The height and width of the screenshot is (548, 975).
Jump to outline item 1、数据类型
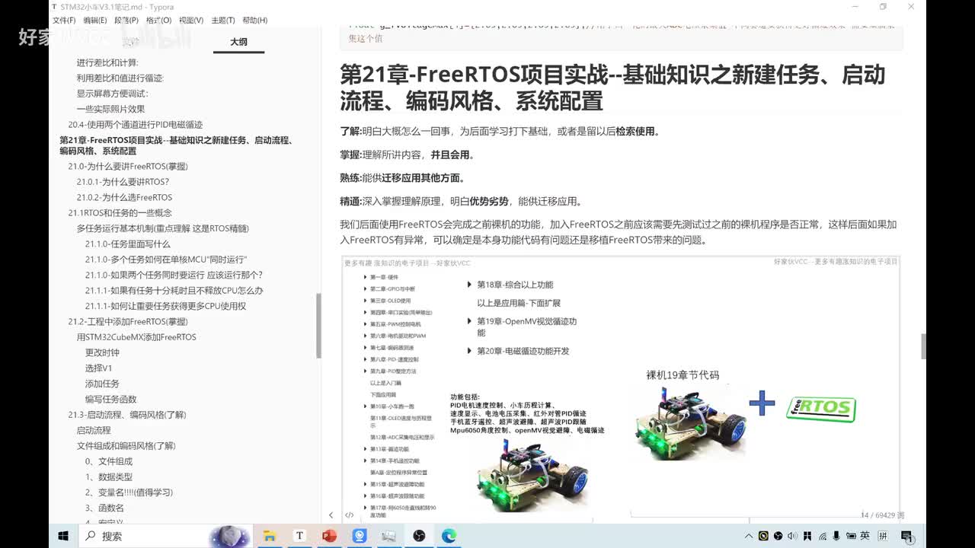[108, 476]
